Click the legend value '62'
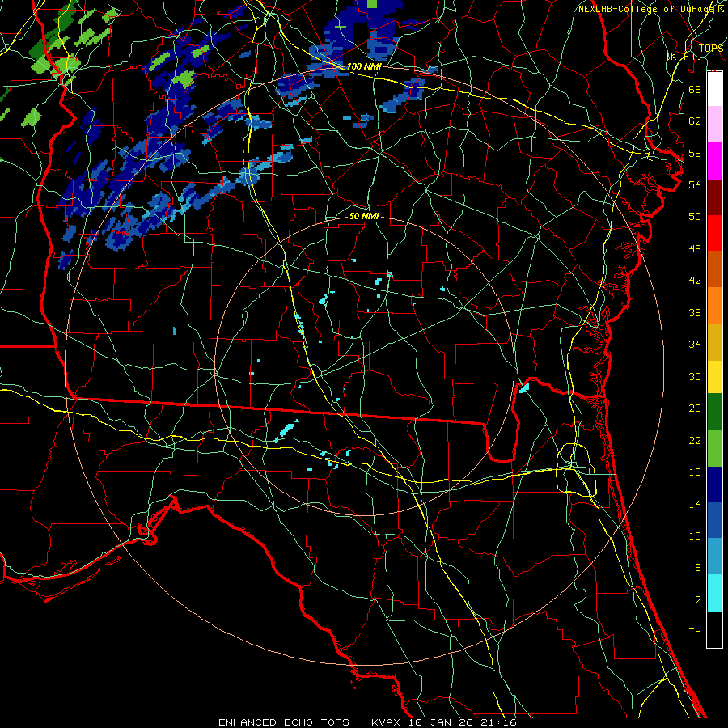Viewport: 728px width, 728px height. tap(695, 121)
